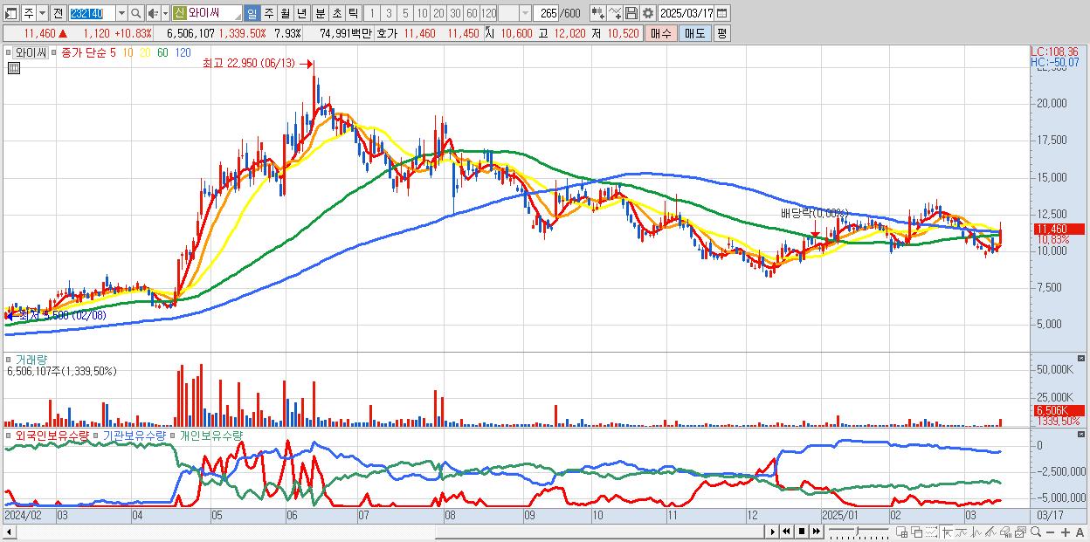Expand the stock code history dropdown
Screen dimensions: 1090x542
tap(121, 13)
